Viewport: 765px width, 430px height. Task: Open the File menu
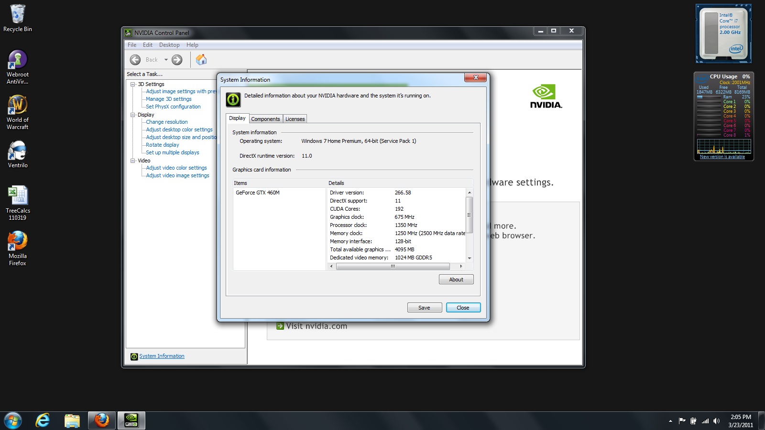coord(132,45)
